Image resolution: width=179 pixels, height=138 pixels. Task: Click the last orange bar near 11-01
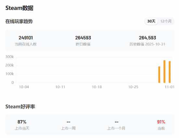(170, 72)
